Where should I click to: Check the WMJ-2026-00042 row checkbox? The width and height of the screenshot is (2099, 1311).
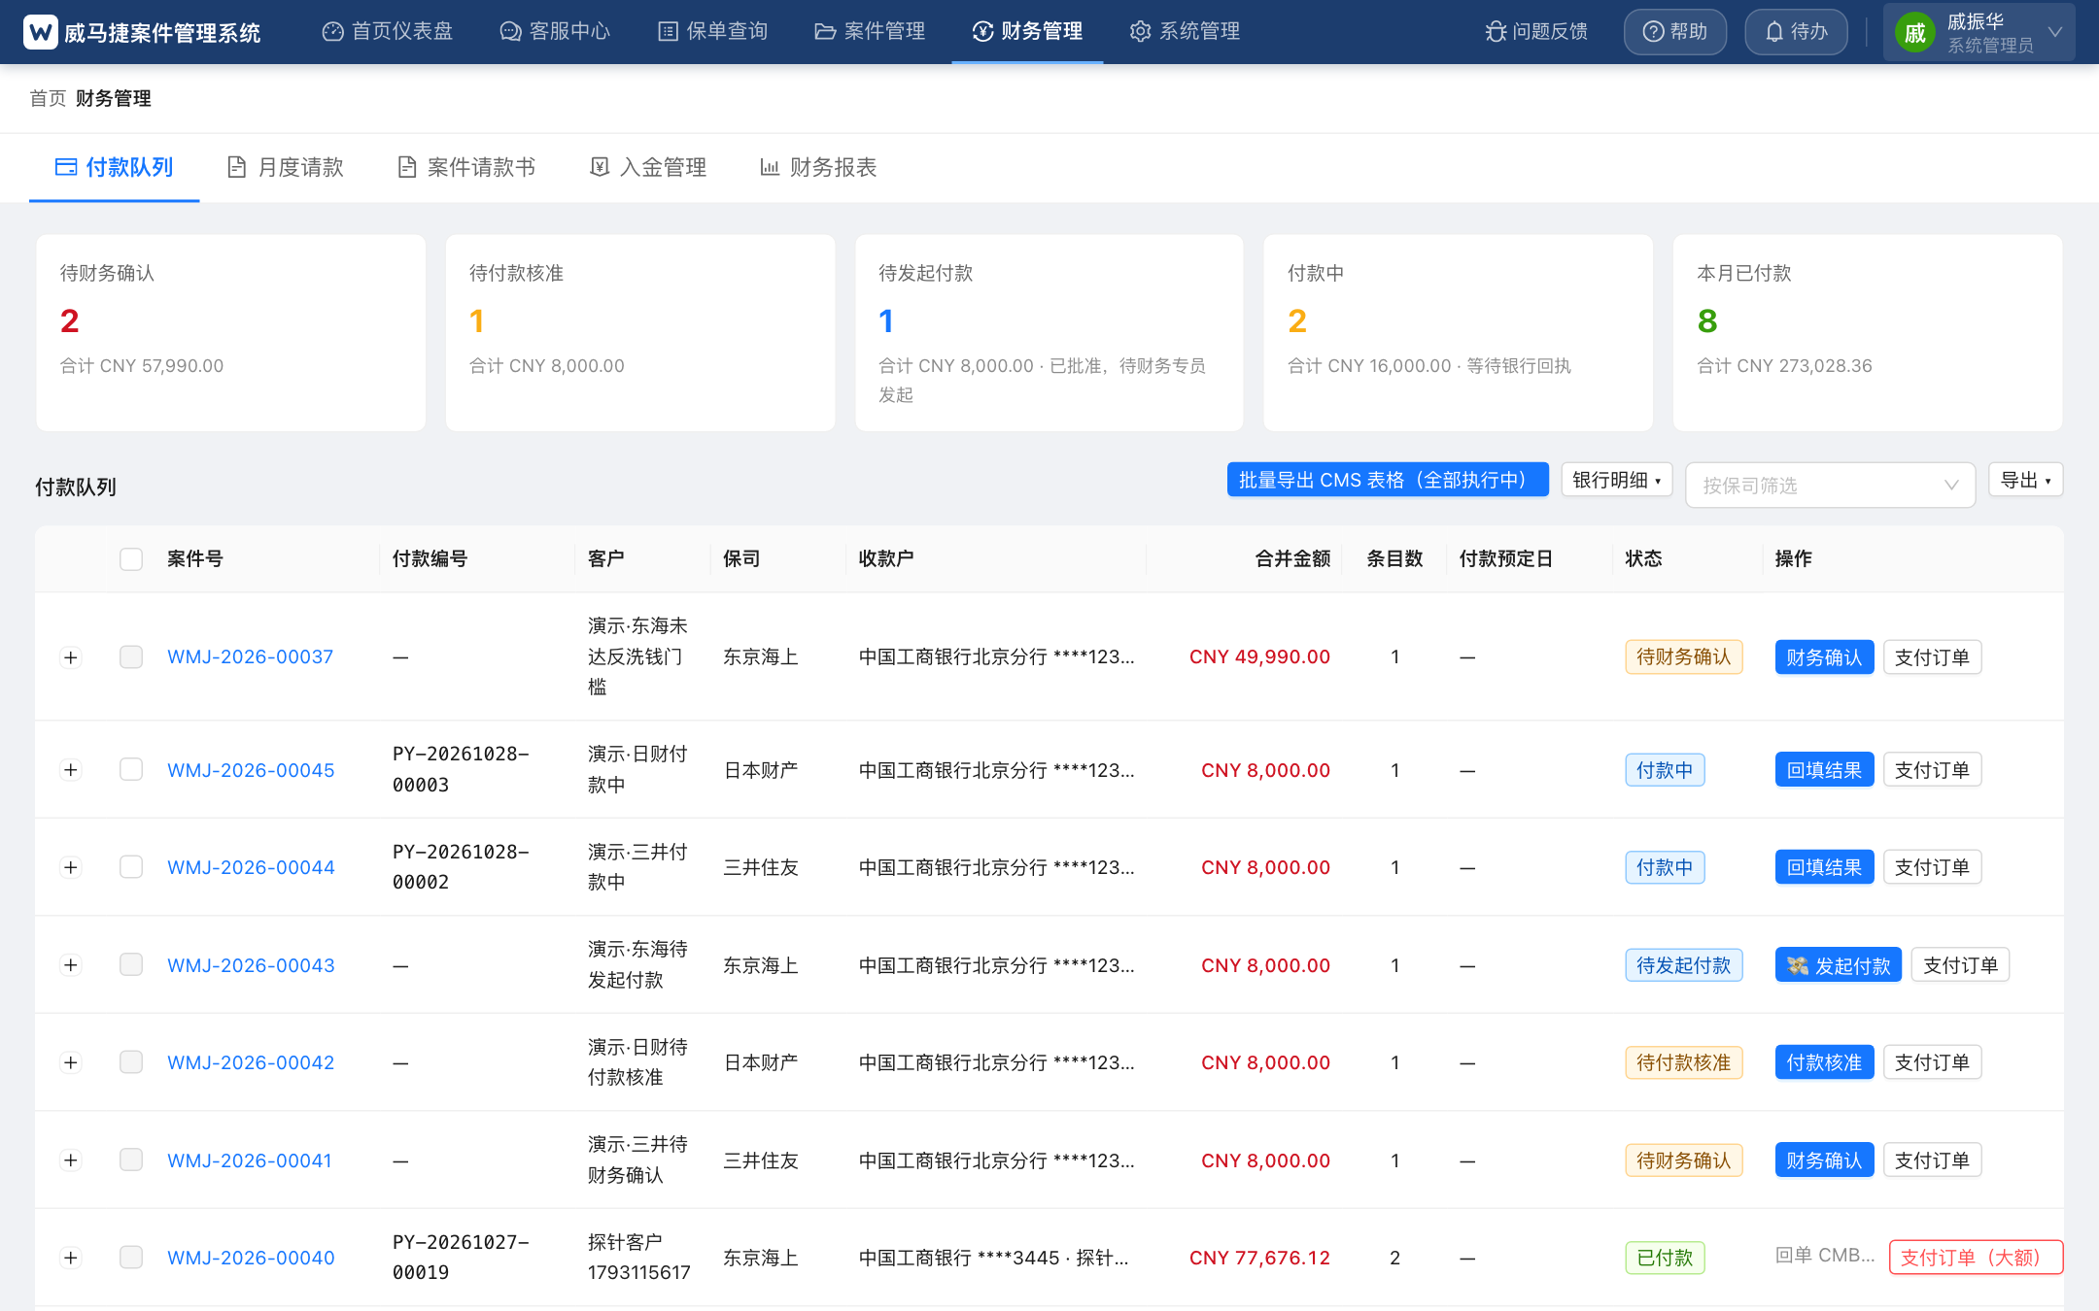131,1062
